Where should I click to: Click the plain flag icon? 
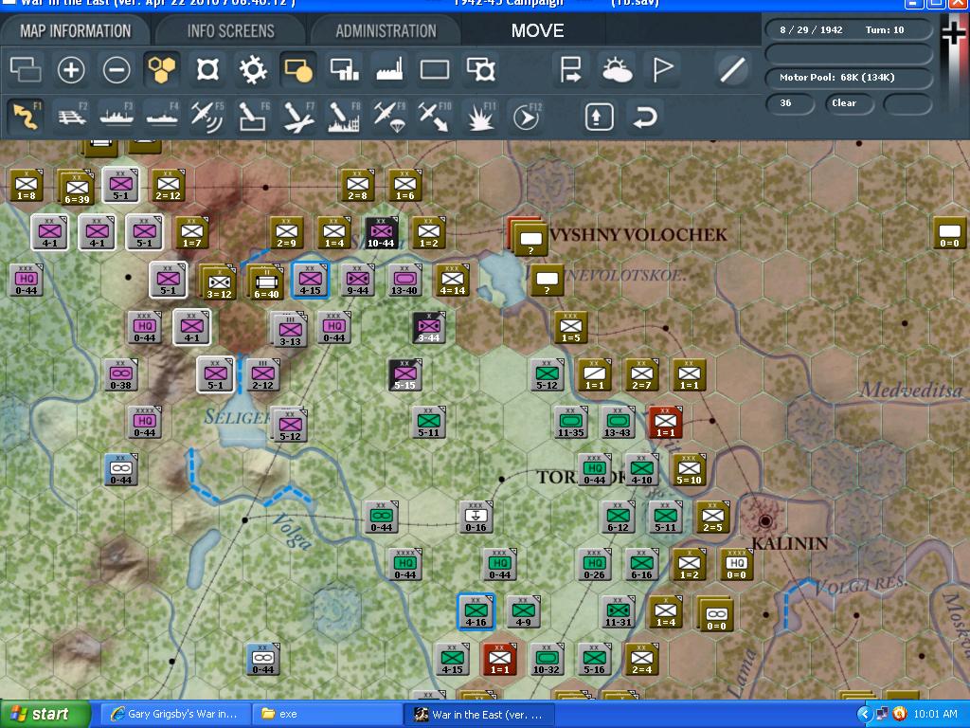click(x=662, y=69)
